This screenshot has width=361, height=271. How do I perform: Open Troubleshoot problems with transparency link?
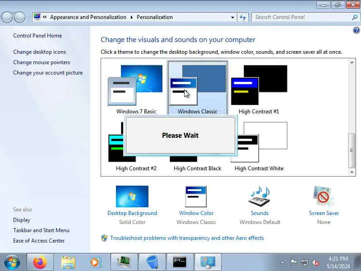coord(187,238)
